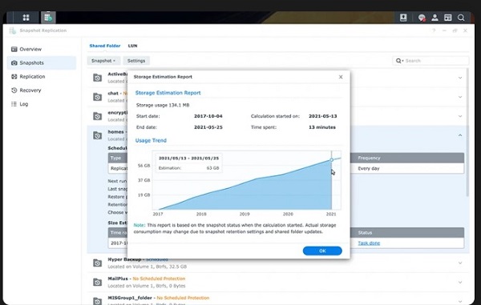481x305 pixels.
Task: Click the end date value 2021-05-25
Action: pyautogui.click(x=208, y=127)
